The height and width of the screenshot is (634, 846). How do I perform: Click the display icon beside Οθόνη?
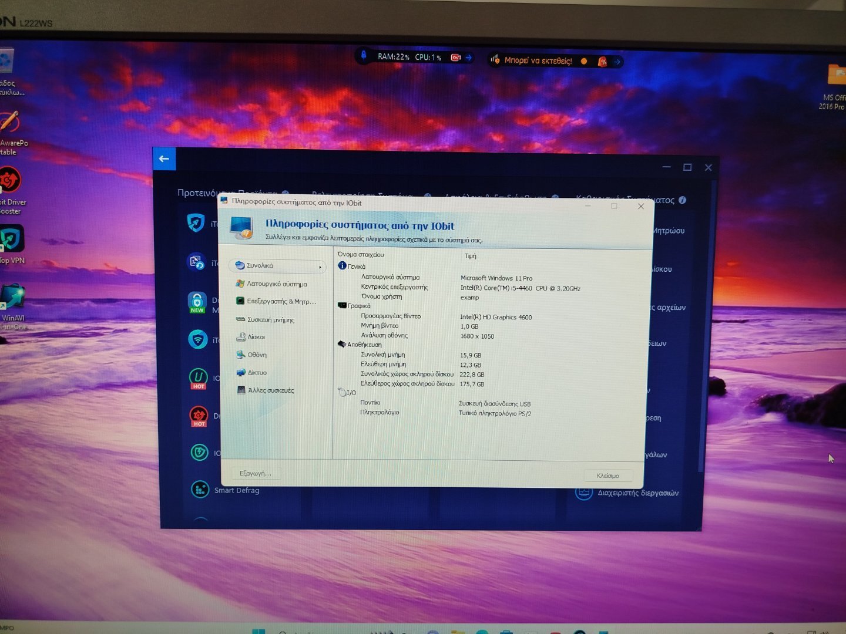pos(241,355)
